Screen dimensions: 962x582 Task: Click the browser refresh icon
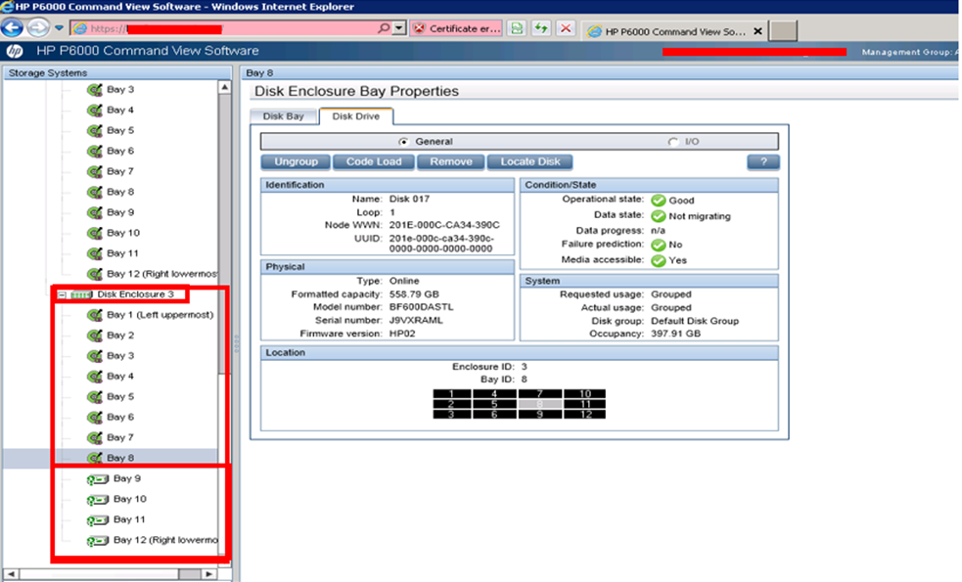[518, 28]
